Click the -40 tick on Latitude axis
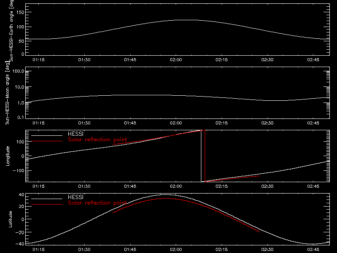337x253 pixels. tap(20, 244)
